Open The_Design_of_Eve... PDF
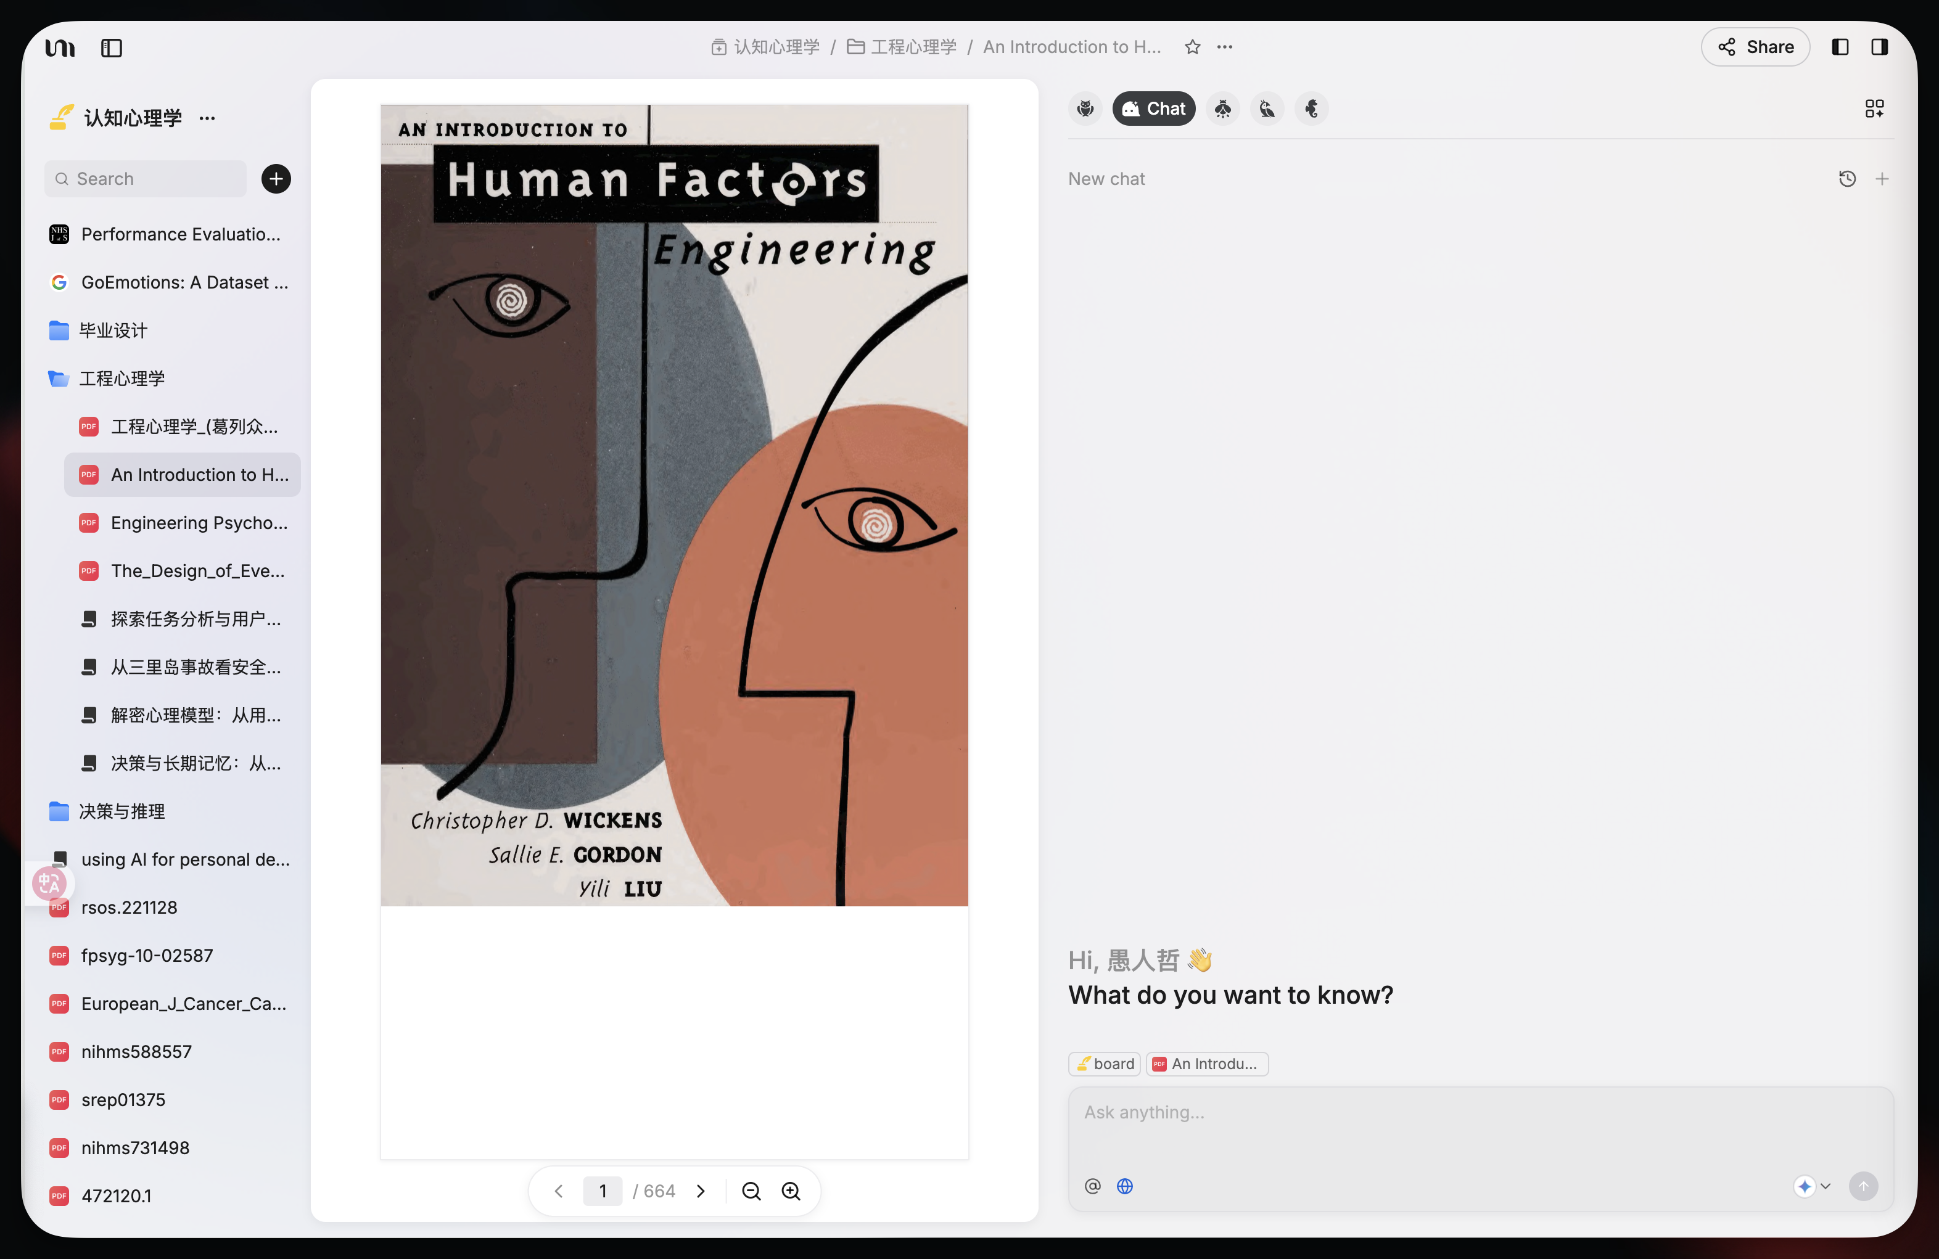Screen dimensions: 1939x1259 click(x=183, y=571)
